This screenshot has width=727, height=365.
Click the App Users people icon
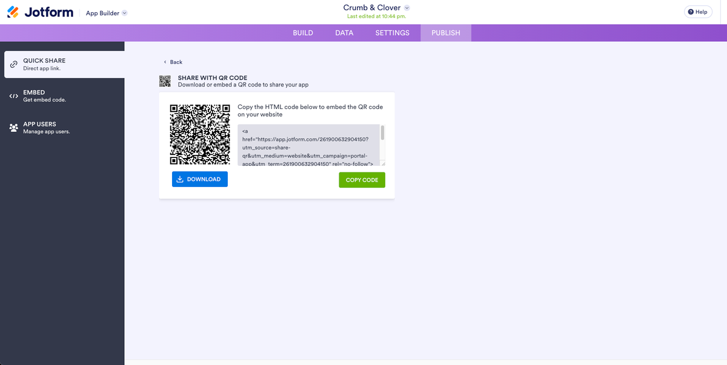point(14,128)
